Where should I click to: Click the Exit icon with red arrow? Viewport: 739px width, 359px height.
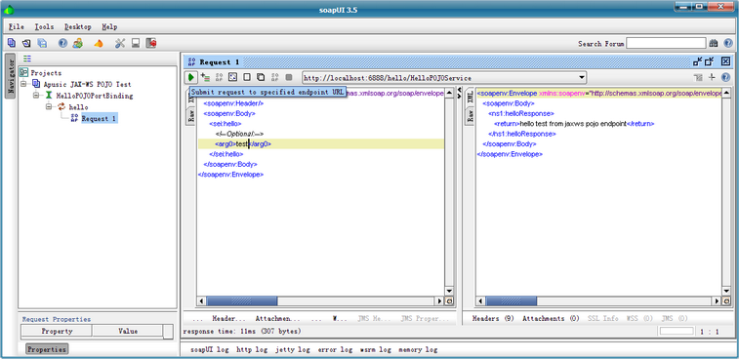tap(151, 43)
